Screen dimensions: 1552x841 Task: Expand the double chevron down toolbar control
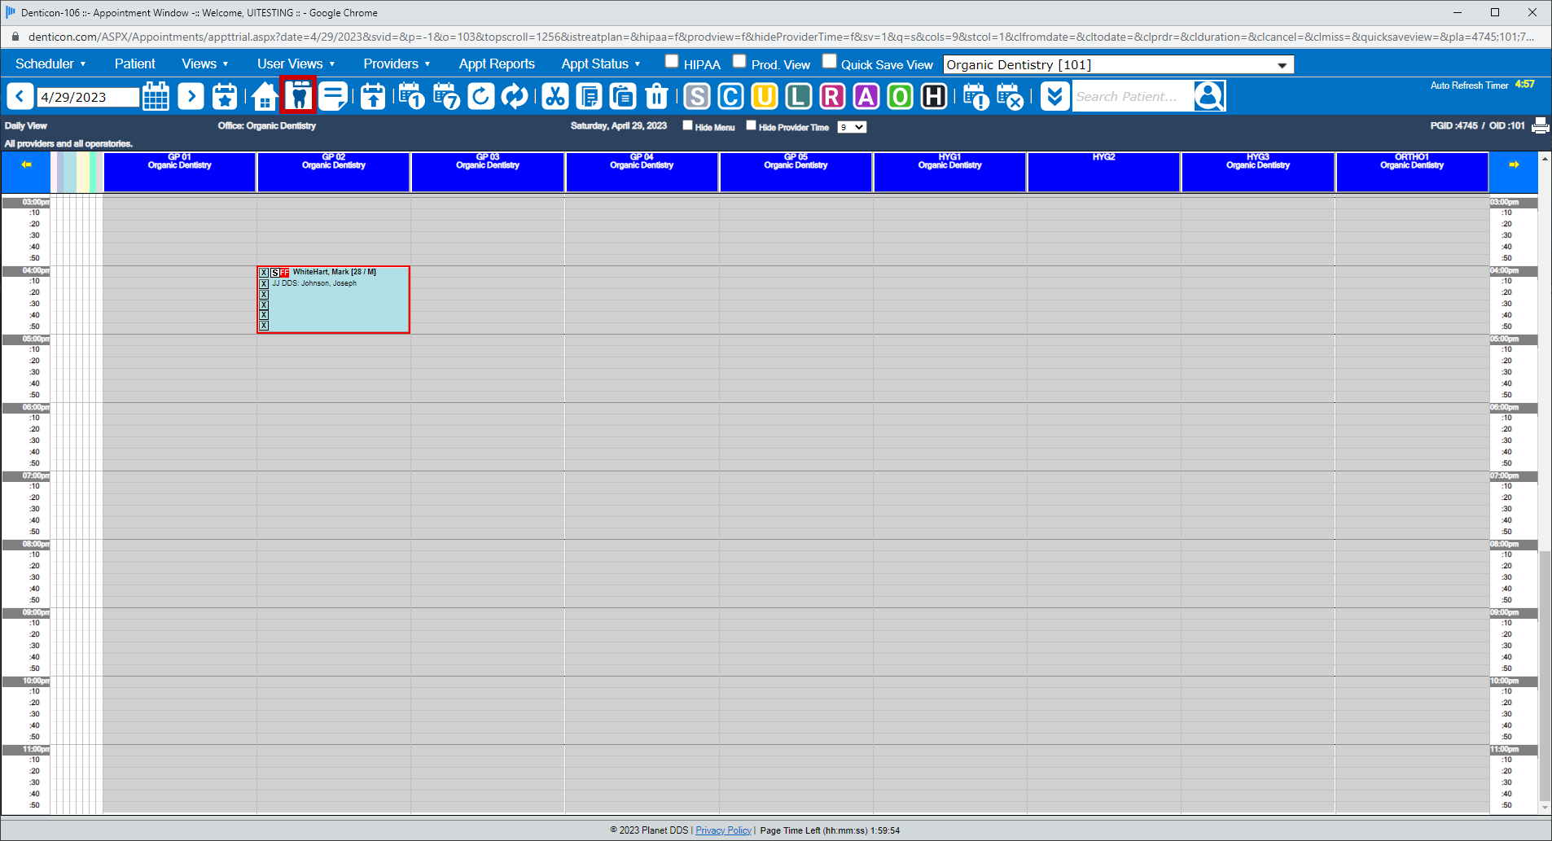[1054, 96]
